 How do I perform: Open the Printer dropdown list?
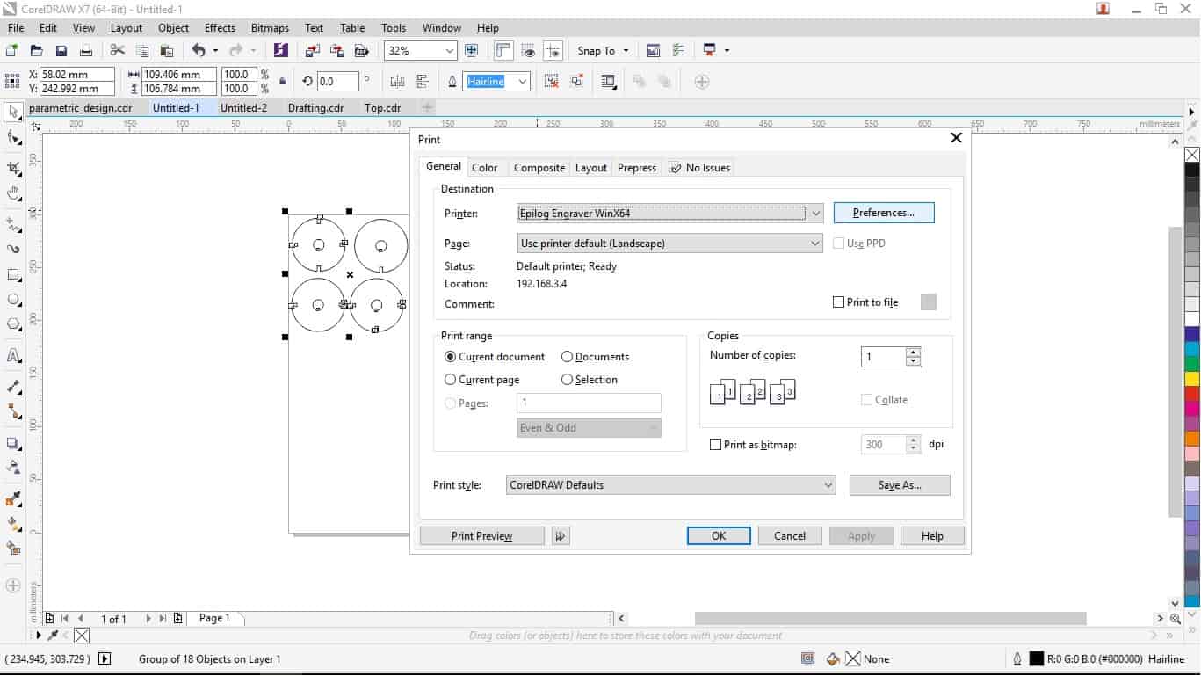pyautogui.click(x=816, y=214)
